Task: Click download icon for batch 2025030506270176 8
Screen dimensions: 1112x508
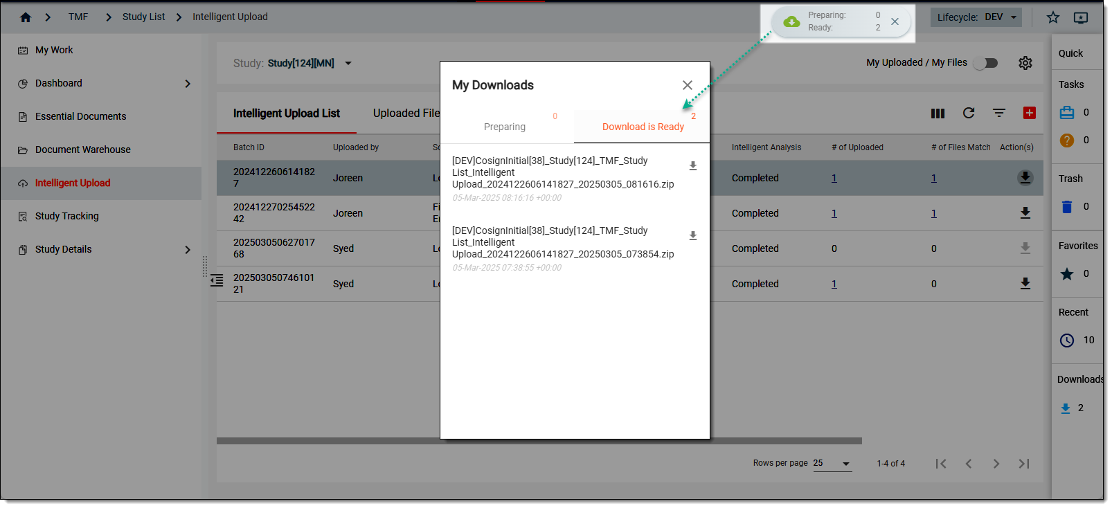Action: 1025,248
